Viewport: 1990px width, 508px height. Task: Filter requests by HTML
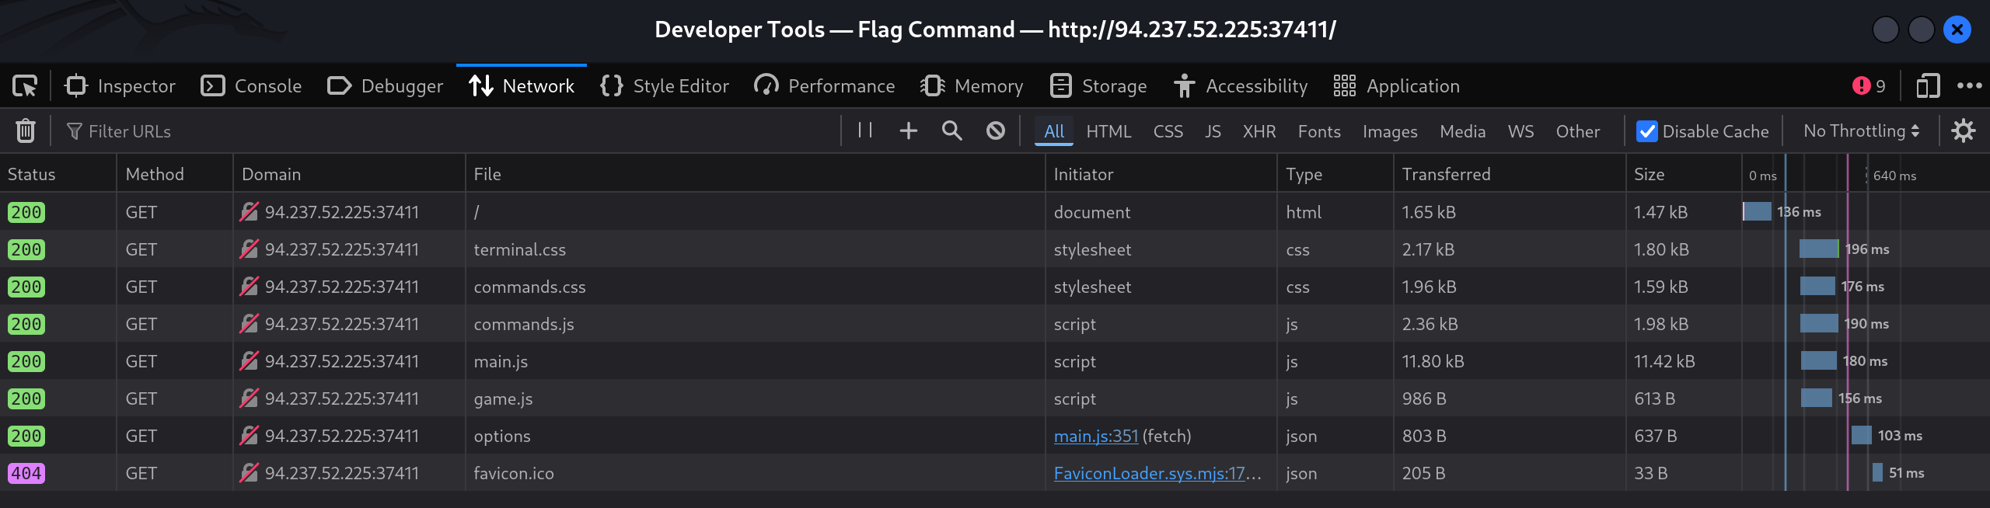click(1108, 131)
